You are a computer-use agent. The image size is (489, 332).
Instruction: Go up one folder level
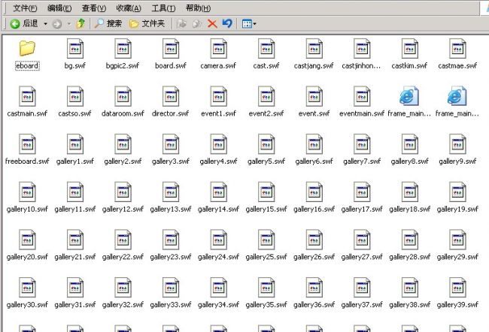[80, 23]
